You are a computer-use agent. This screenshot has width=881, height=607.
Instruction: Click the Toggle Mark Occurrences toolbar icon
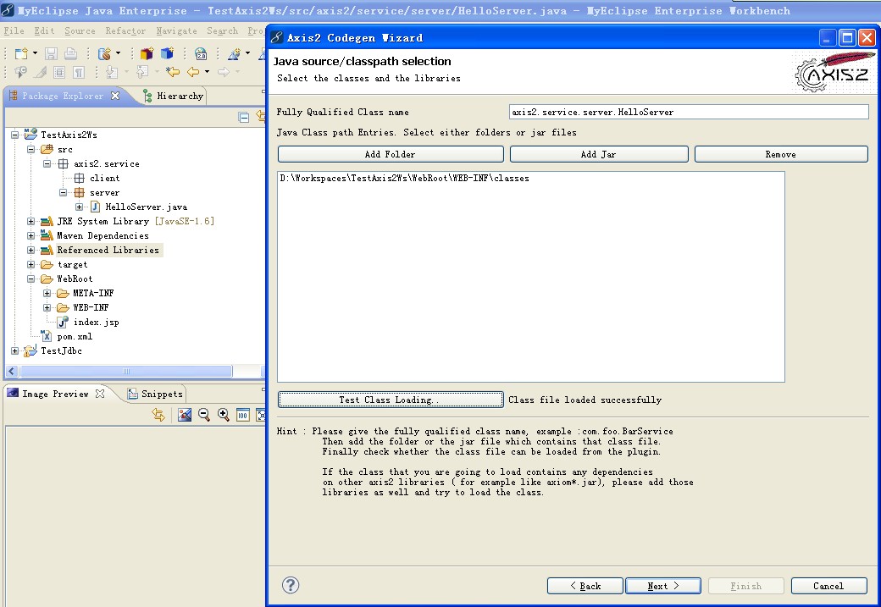(x=40, y=72)
